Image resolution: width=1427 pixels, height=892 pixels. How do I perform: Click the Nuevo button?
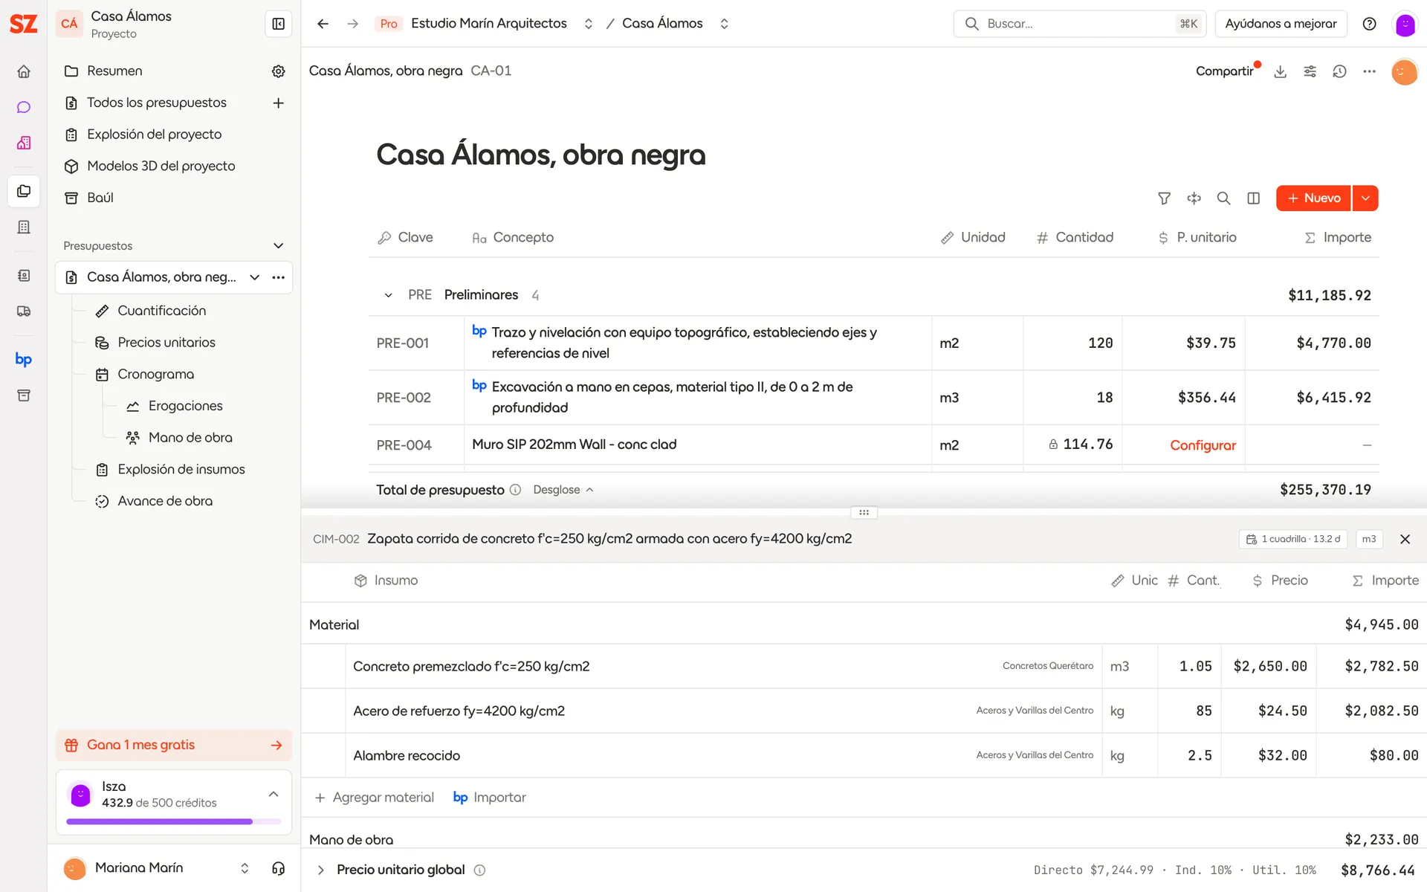(1313, 198)
